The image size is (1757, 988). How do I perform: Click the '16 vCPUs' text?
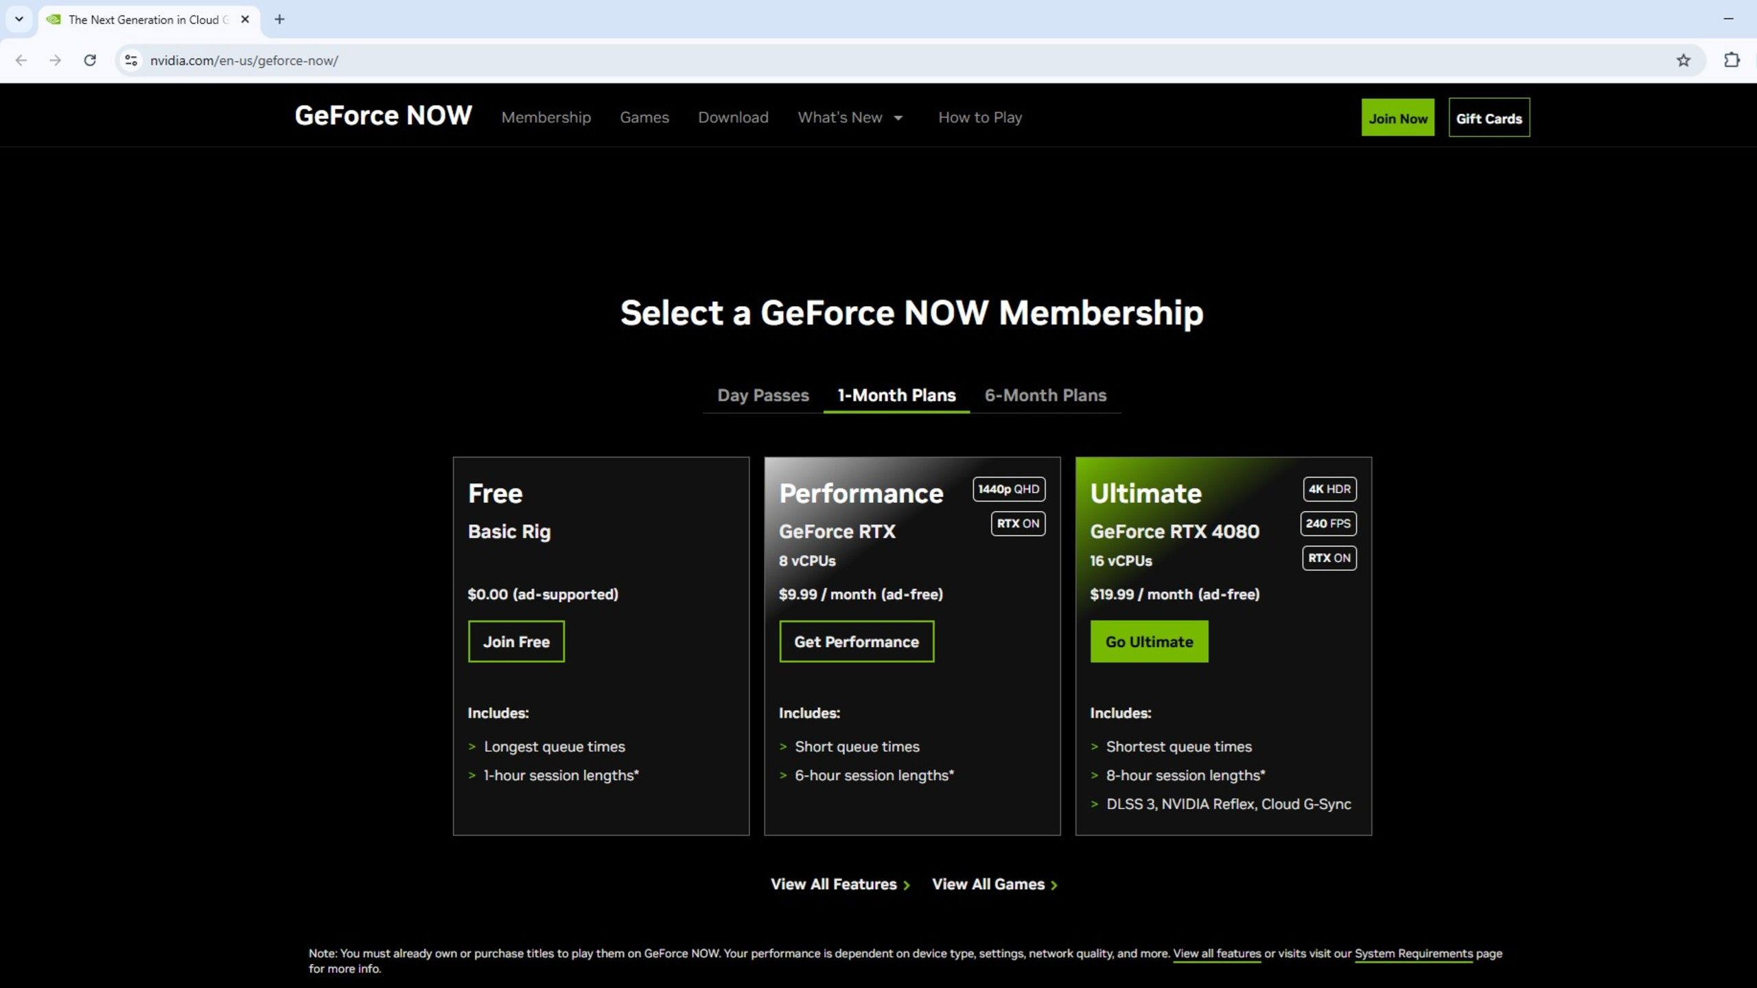[1121, 561]
